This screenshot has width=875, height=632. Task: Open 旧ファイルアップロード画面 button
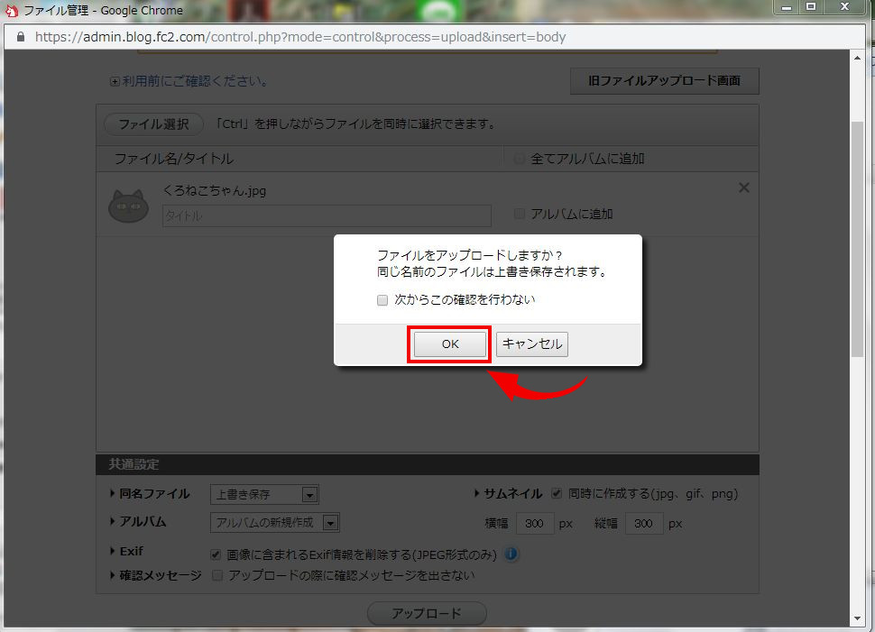(x=664, y=81)
